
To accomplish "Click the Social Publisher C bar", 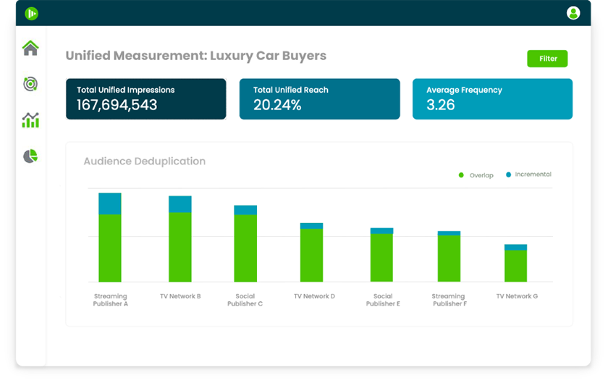I will click(245, 248).
